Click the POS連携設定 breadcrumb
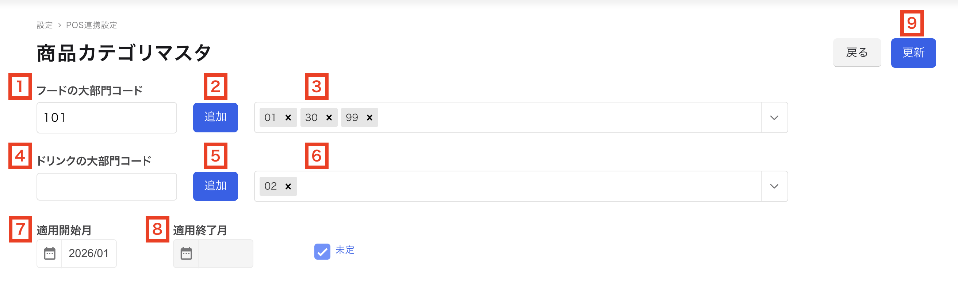The height and width of the screenshot is (291, 958). pos(92,25)
